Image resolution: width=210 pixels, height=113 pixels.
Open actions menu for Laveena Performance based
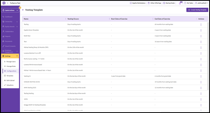coord(201,65)
